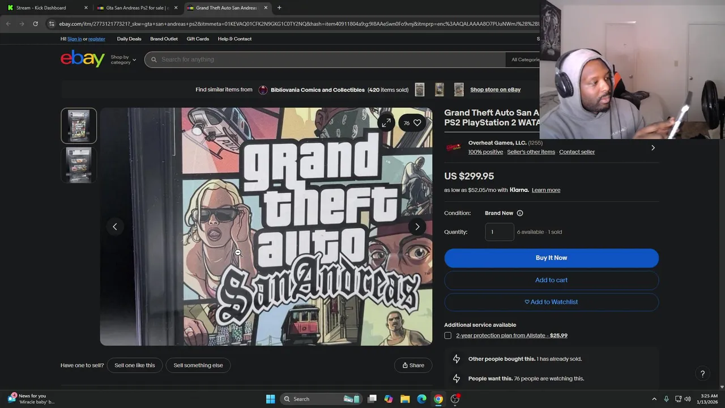Click the Sell one like this button
Viewport: 725px width, 408px height.
tap(135, 365)
